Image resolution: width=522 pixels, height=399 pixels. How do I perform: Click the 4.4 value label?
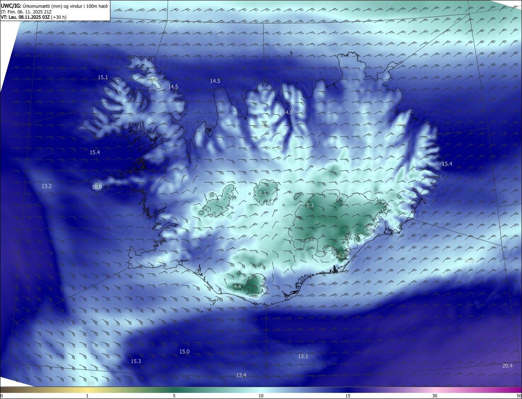pos(237,287)
